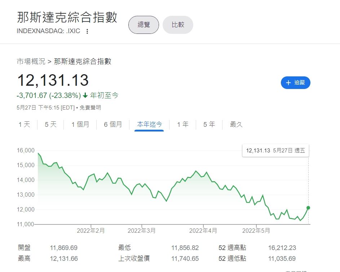The image size is (340, 272).
Task: Switch to the 總覽 view
Action: coord(143,25)
